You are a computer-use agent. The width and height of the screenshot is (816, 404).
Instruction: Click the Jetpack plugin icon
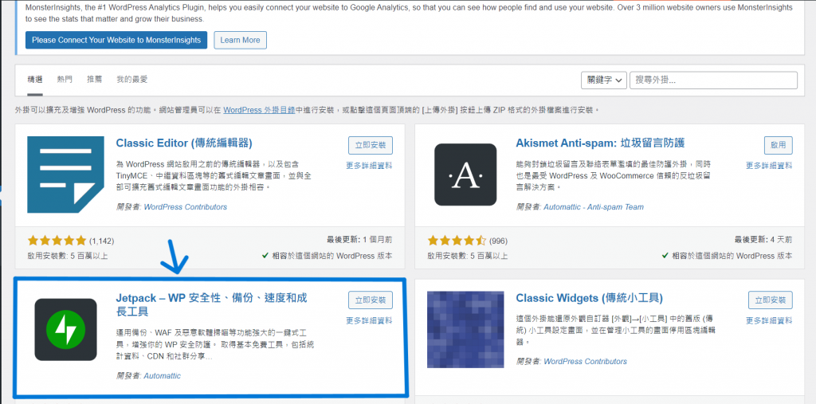pyautogui.click(x=65, y=330)
